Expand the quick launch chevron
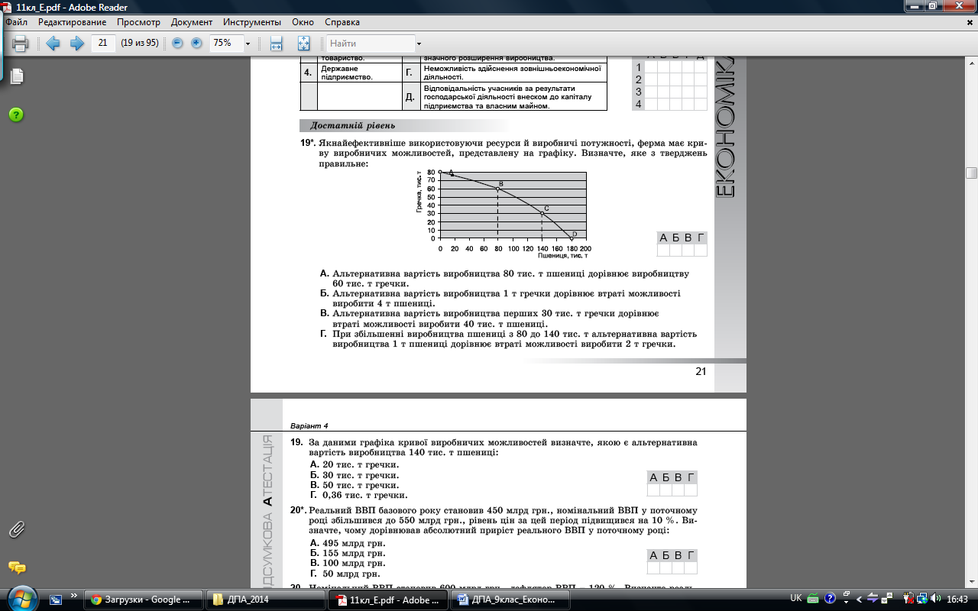This screenshot has width=978, height=611. click(74, 595)
